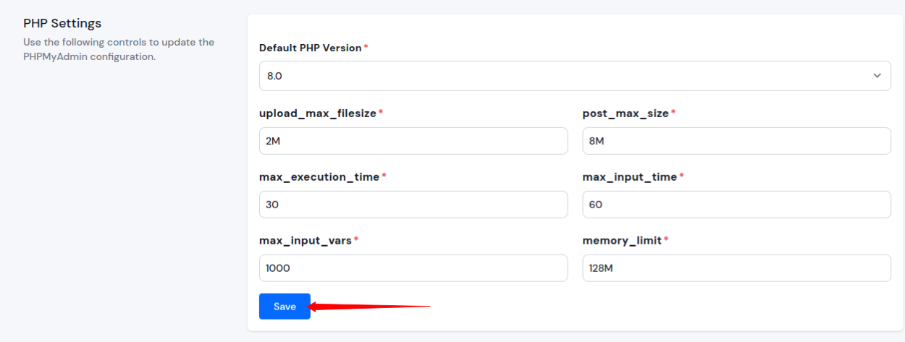The height and width of the screenshot is (342, 905).
Task: Click the PHP Settings section heading
Action: (x=62, y=23)
